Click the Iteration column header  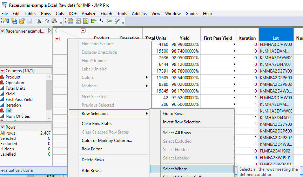[x=247, y=34]
